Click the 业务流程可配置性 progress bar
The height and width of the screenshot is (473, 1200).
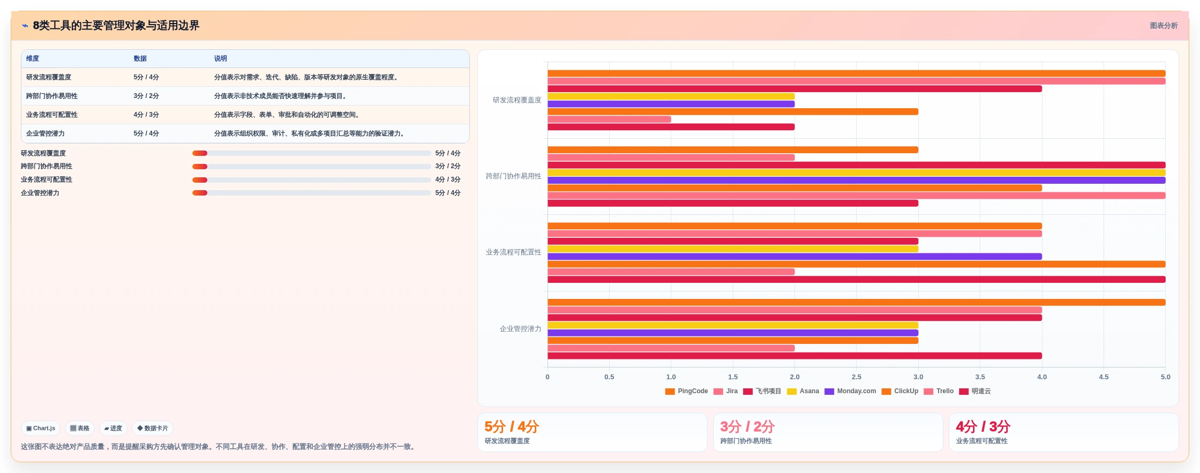311,179
